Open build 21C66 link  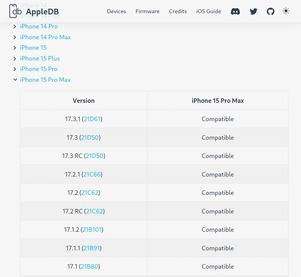[x=92, y=174]
